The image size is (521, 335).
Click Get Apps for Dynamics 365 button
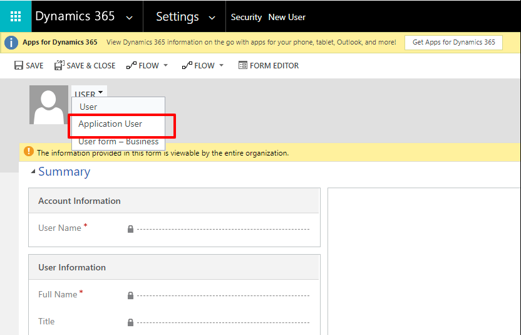point(453,43)
